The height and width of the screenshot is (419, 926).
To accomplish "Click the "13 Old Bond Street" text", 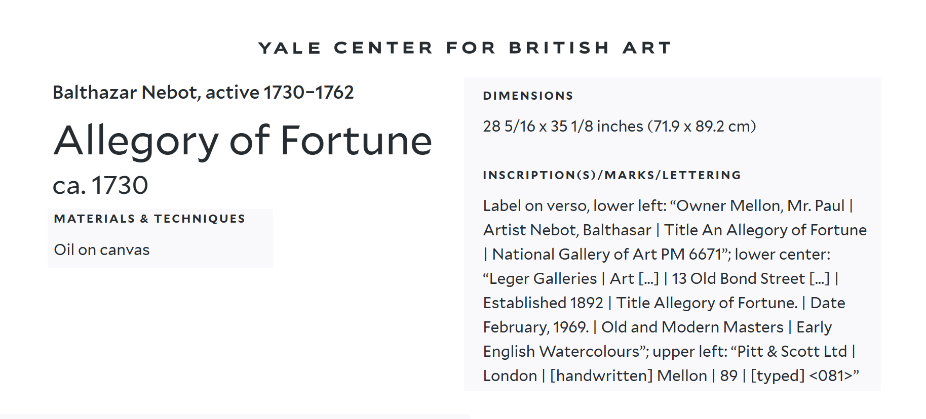I will pos(738,279).
